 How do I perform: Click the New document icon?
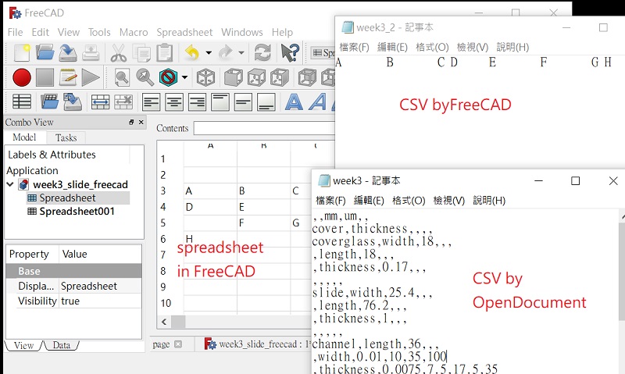[22, 52]
